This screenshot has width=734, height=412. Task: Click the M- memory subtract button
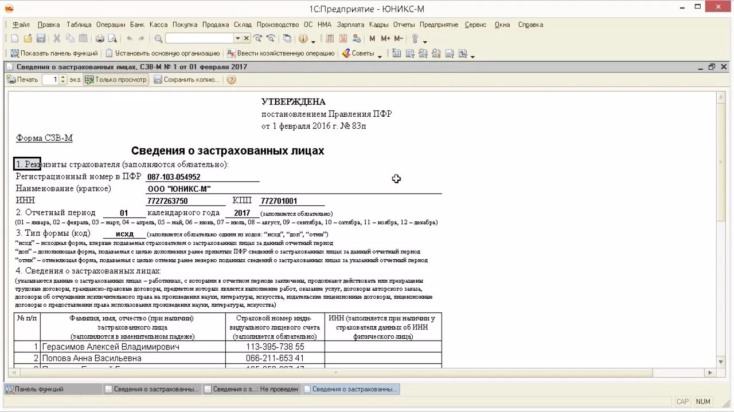pyautogui.click(x=399, y=38)
